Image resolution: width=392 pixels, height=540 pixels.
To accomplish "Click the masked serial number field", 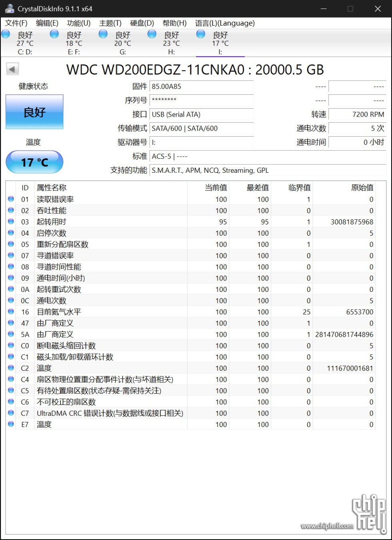I will click(x=202, y=100).
